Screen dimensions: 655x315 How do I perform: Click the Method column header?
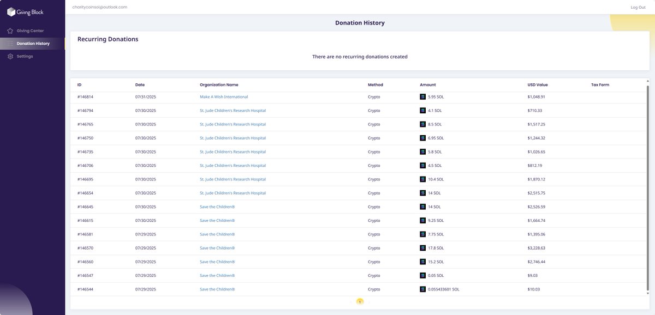click(376, 85)
